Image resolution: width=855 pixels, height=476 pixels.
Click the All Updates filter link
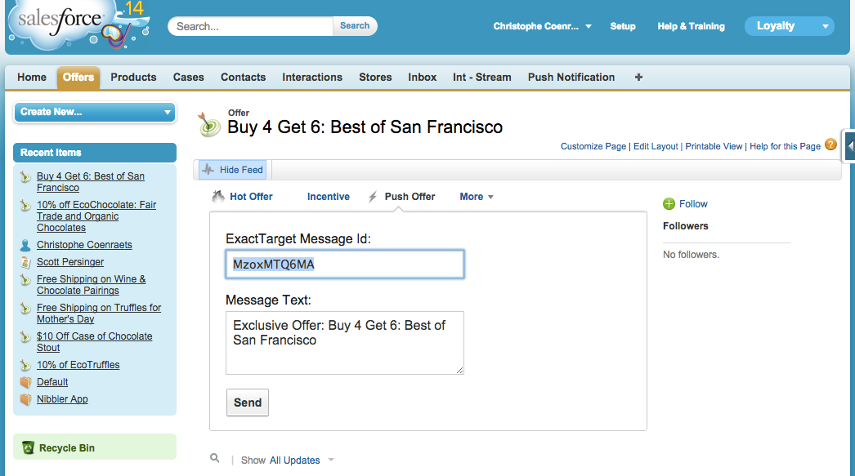click(x=294, y=460)
